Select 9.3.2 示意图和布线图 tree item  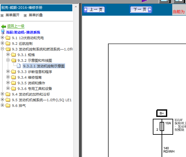click(x=35, y=60)
